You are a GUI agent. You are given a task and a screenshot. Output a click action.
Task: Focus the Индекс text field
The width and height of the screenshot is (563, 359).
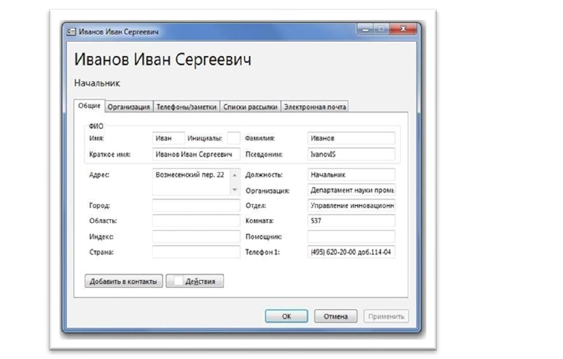196,236
